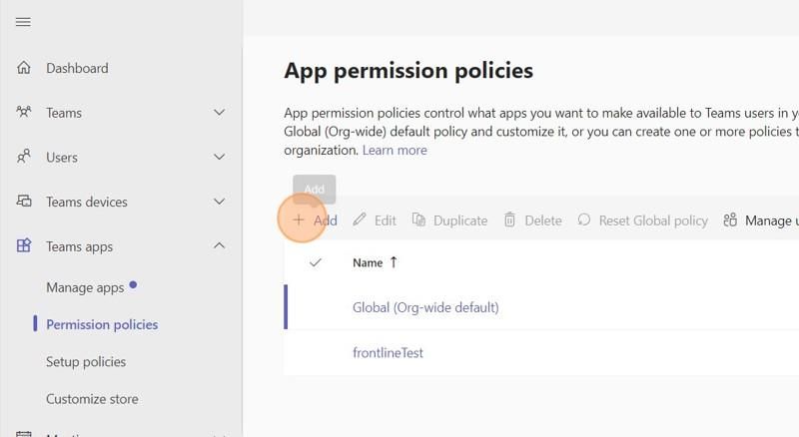Click the Reset Global policy icon

584,220
